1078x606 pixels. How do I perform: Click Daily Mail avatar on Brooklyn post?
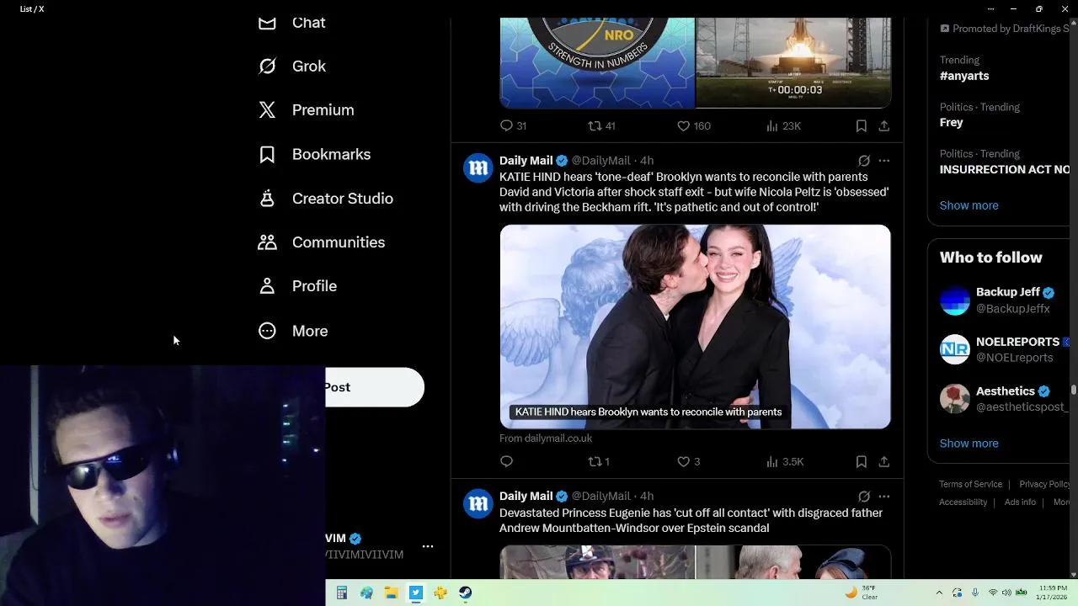(478, 168)
